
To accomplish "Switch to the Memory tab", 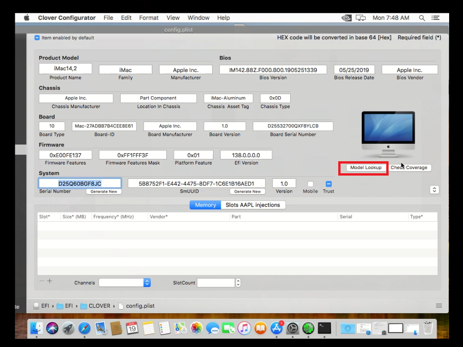I will point(205,205).
